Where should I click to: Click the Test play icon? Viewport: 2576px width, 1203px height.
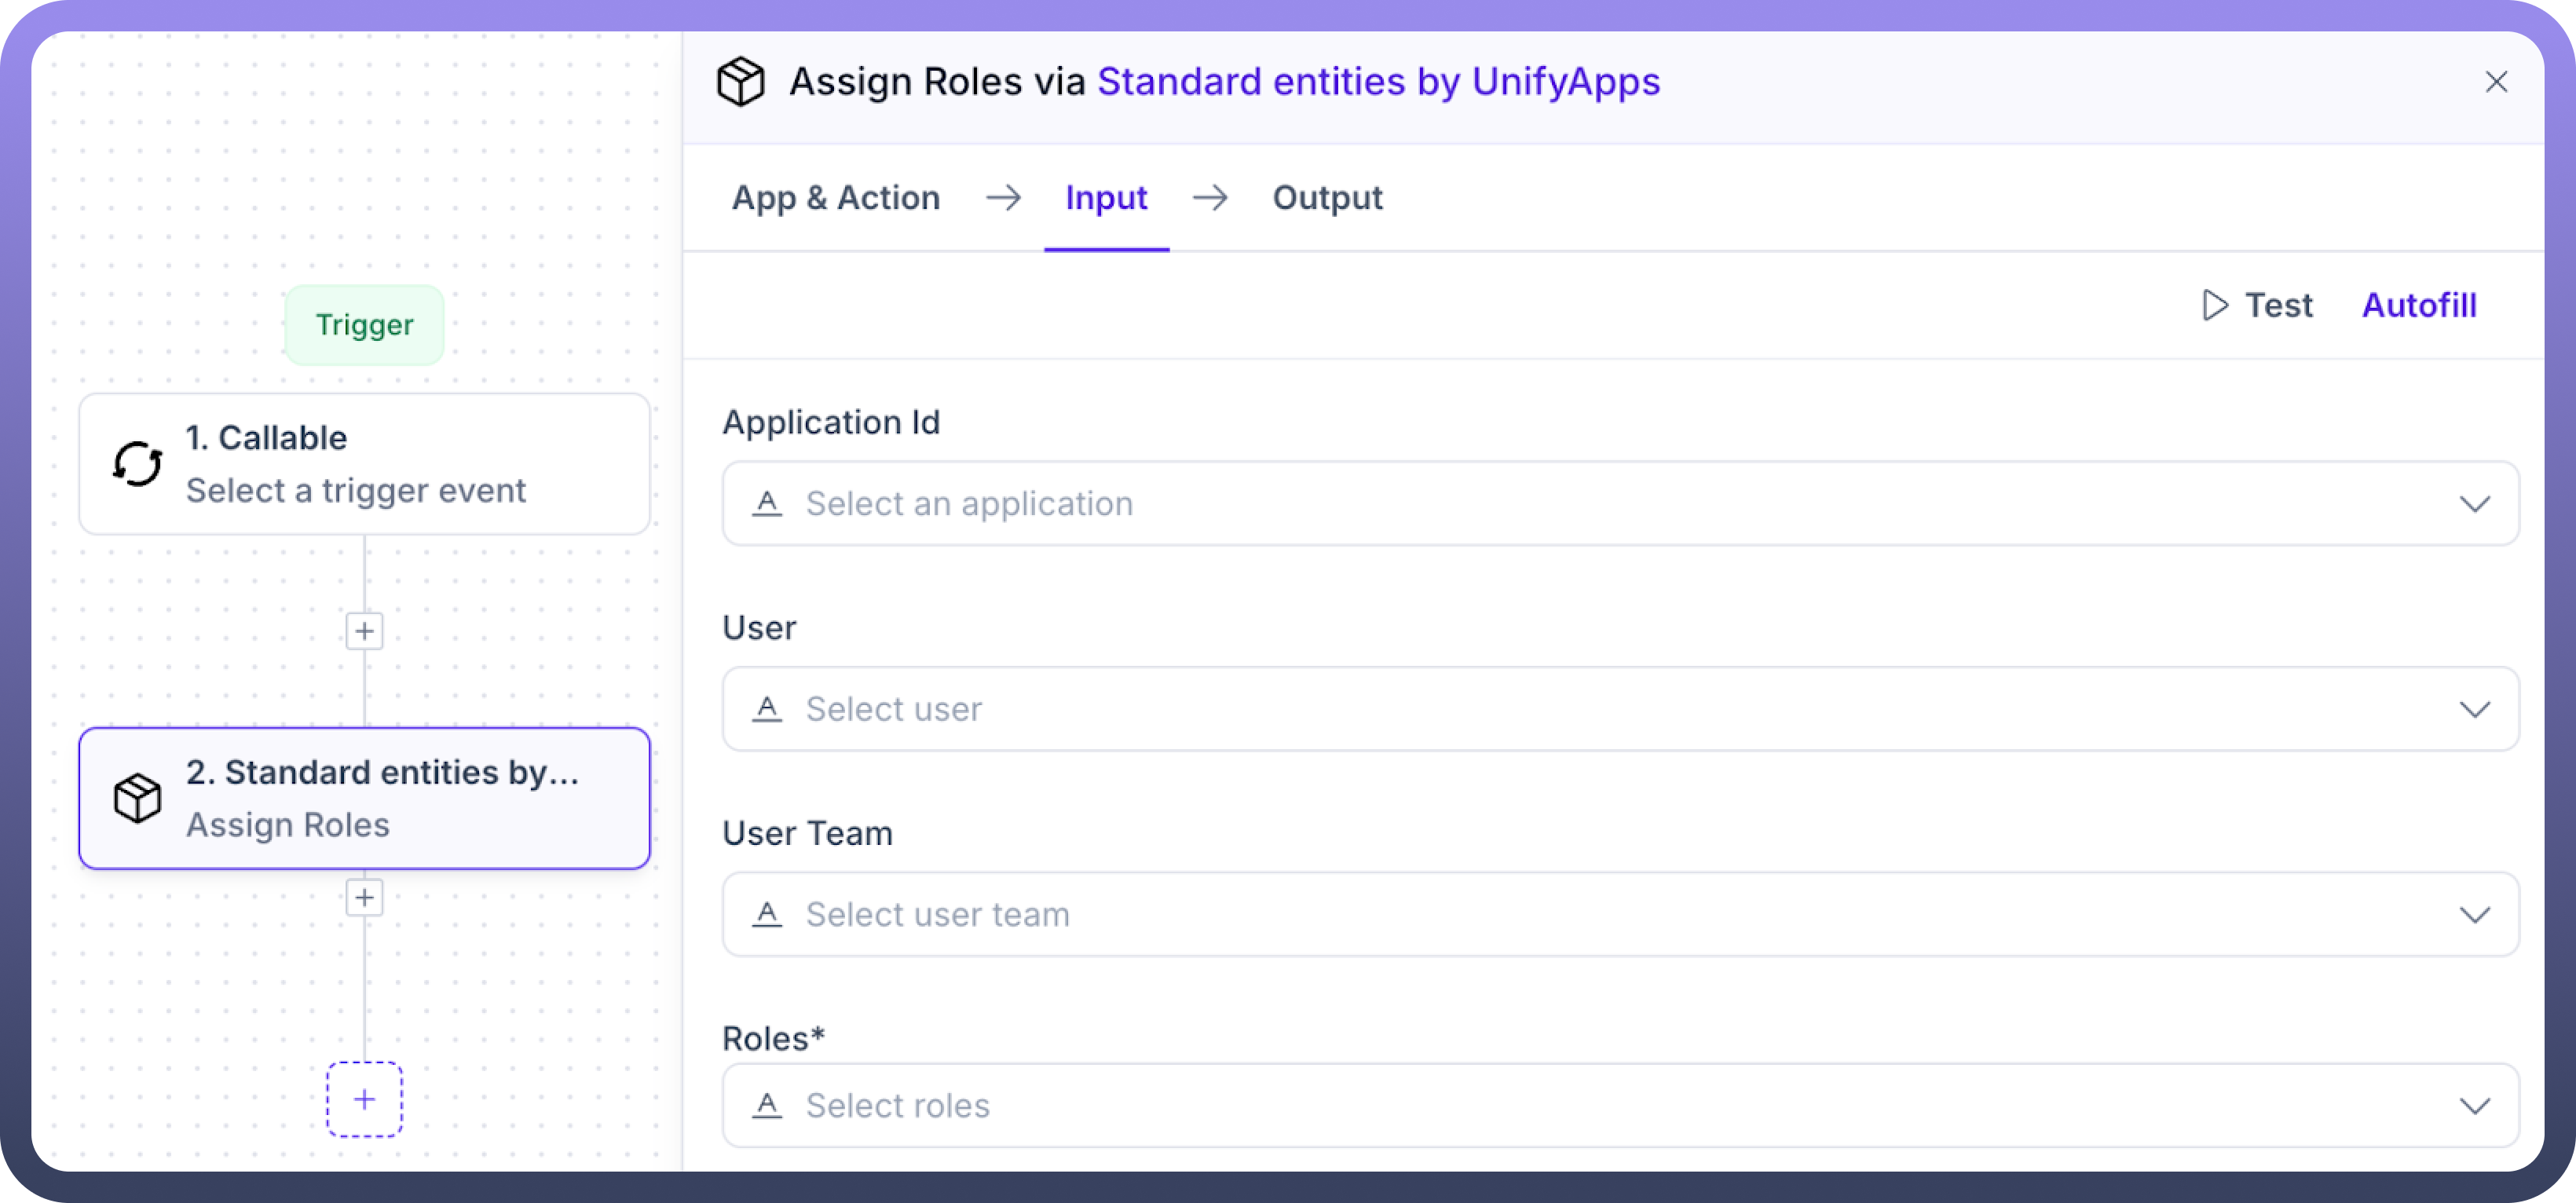[x=2214, y=305]
